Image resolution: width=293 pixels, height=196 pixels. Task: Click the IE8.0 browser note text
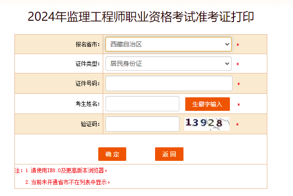(x=66, y=171)
